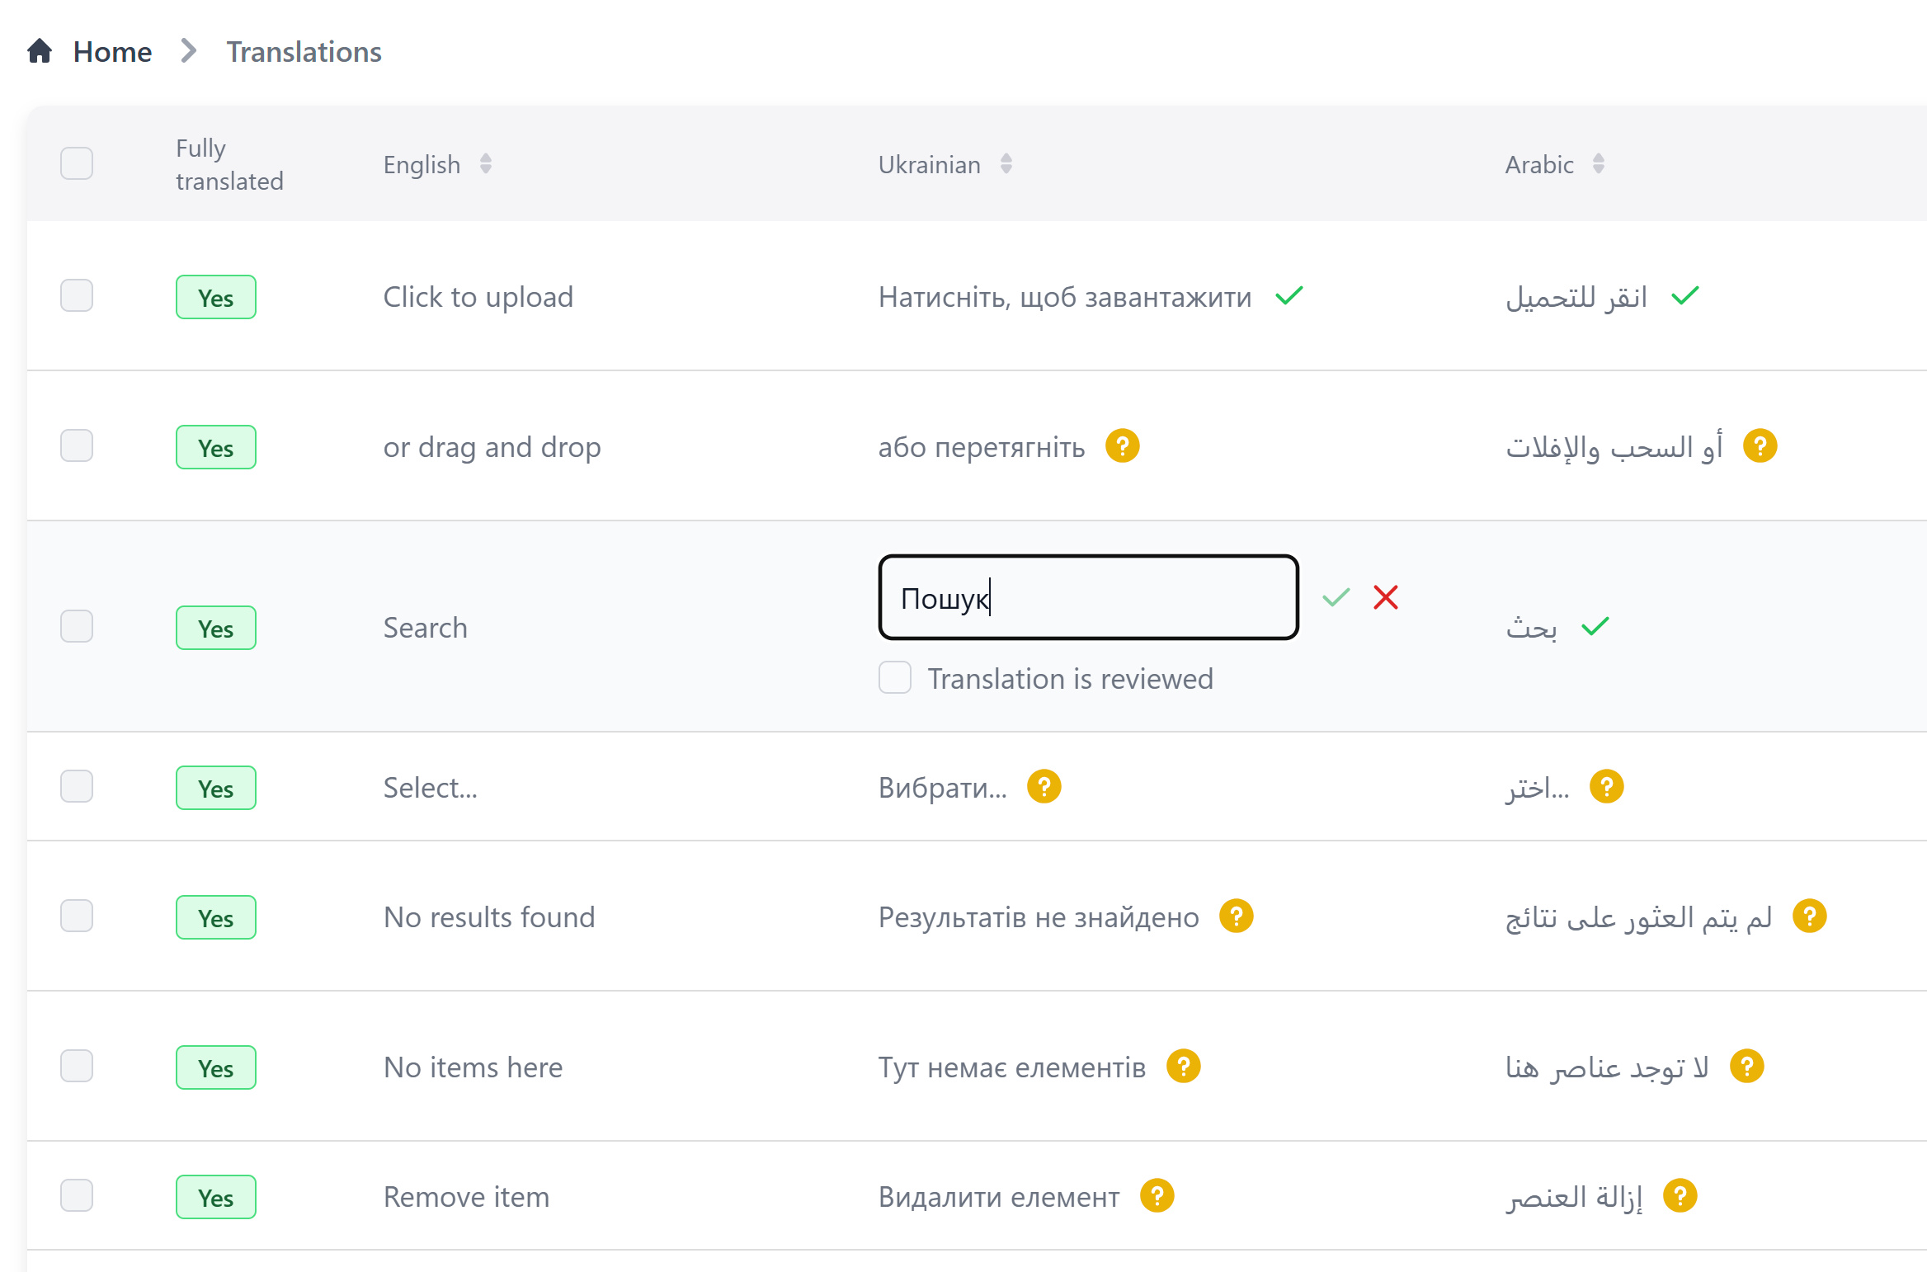Click question mark beside 'Вибрати...'
Image resolution: width=1927 pixels, height=1272 pixels.
click(1044, 787)
